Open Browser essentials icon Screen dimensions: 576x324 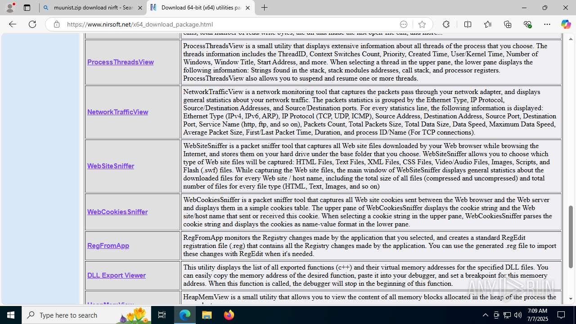tap(527, 24)
